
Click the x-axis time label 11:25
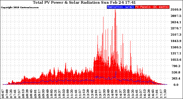pyautogui.click(x=72, y=94)
